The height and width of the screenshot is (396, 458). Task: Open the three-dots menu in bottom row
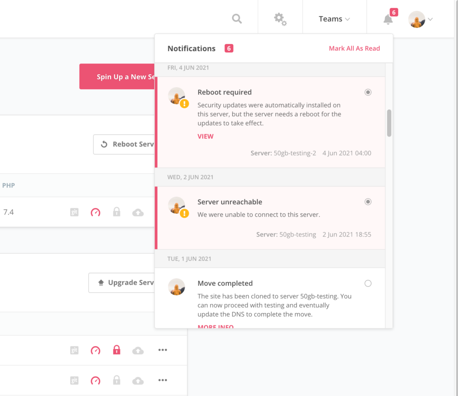[163, 380]
